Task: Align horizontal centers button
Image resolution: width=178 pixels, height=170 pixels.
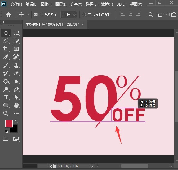Action: tap(131, 15)
